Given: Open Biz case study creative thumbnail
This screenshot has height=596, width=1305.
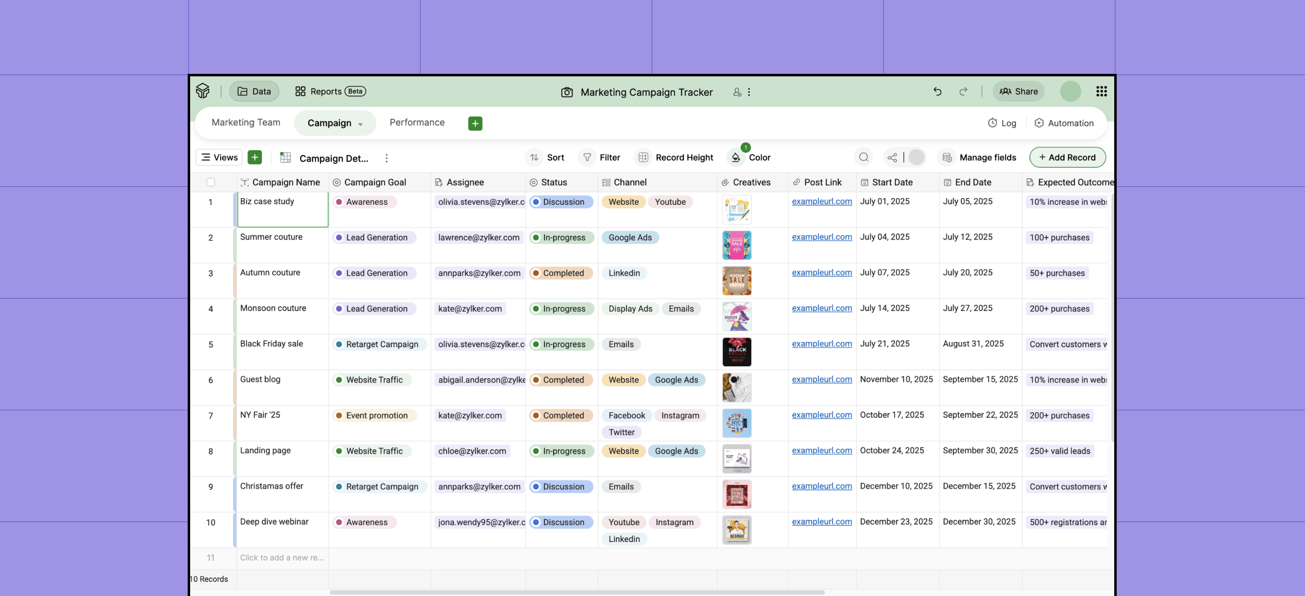Looking at the screenshot, I should (x=737, y=210).
